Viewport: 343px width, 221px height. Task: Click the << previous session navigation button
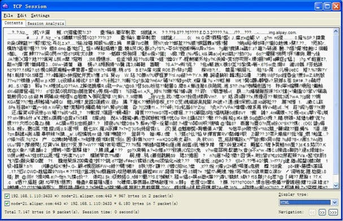(x=312, y=212)
